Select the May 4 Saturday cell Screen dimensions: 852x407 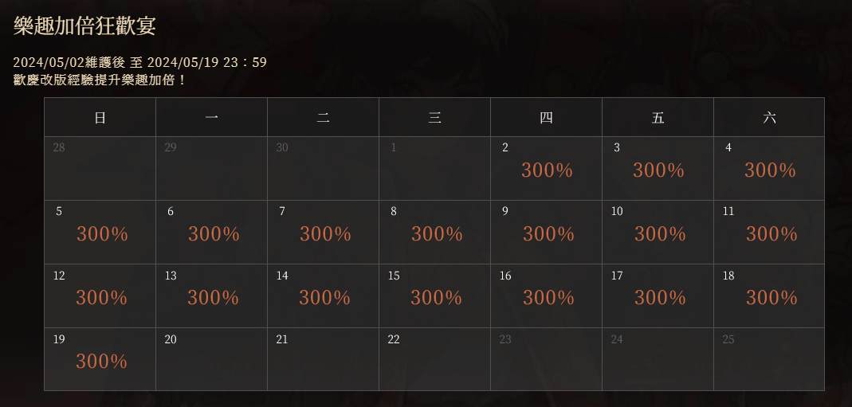769,168
